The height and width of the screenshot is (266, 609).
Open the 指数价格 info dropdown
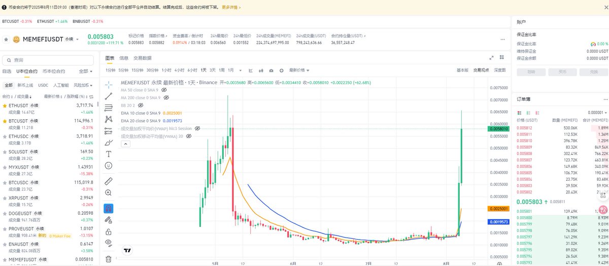click(158, 36)
